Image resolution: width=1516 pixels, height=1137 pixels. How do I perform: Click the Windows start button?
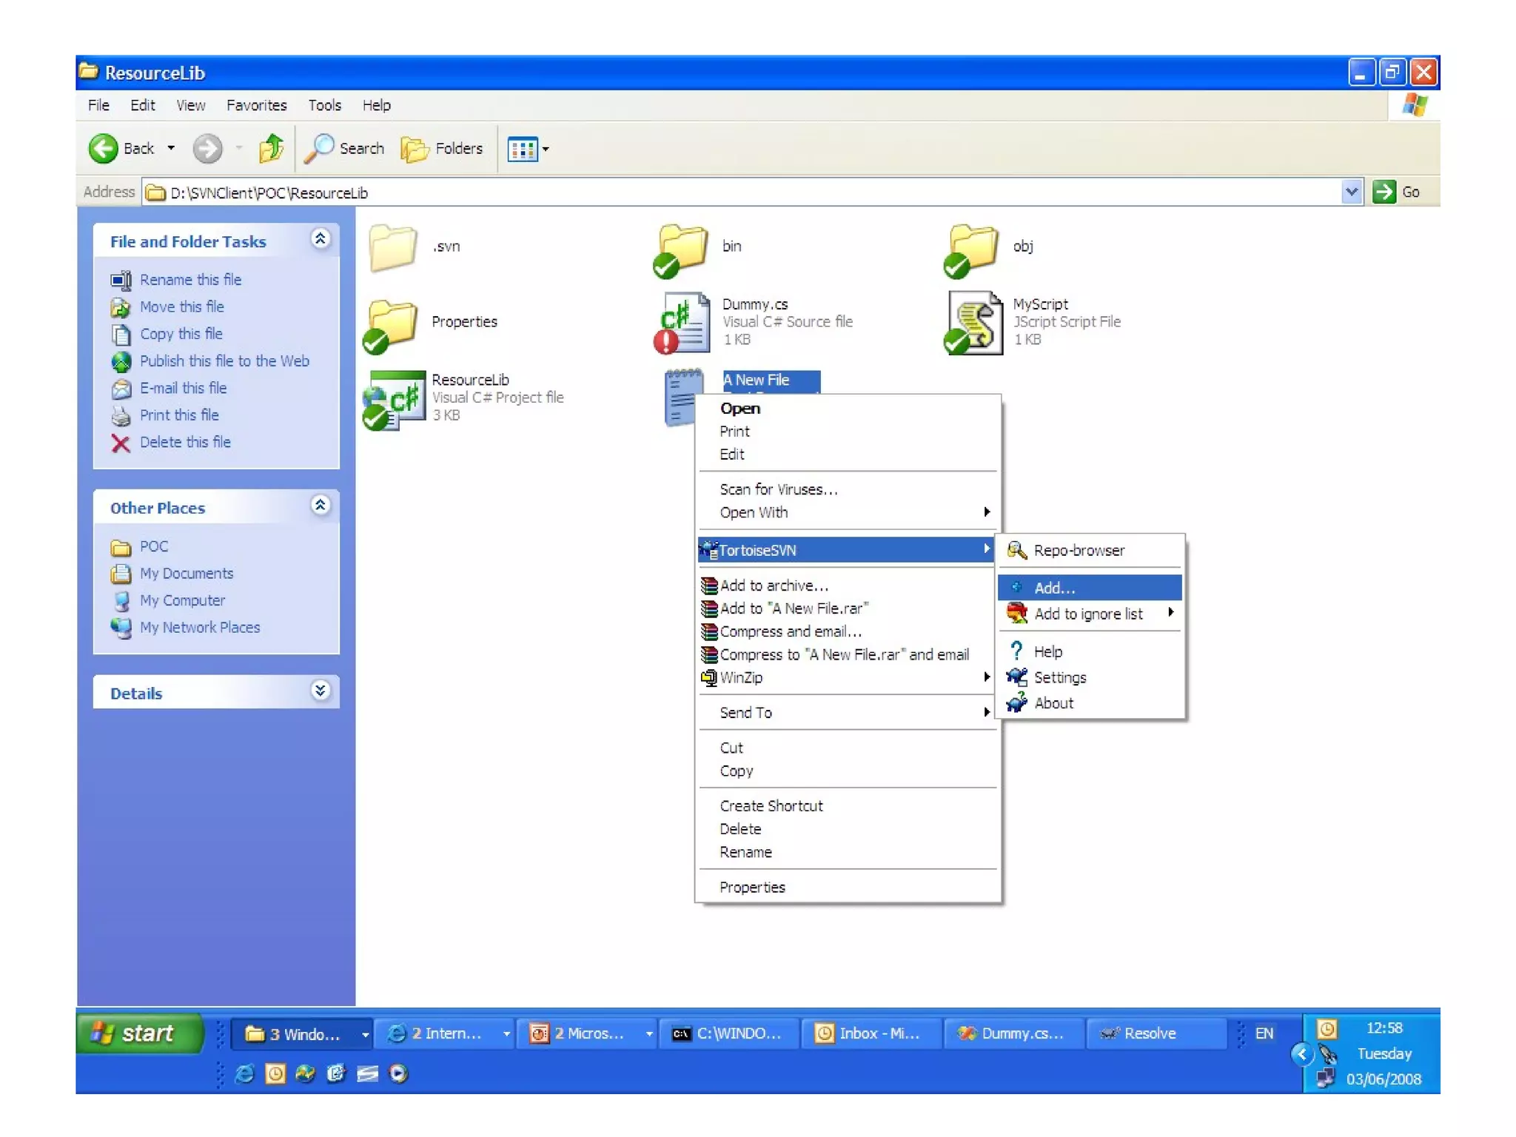pos(138,1033)
